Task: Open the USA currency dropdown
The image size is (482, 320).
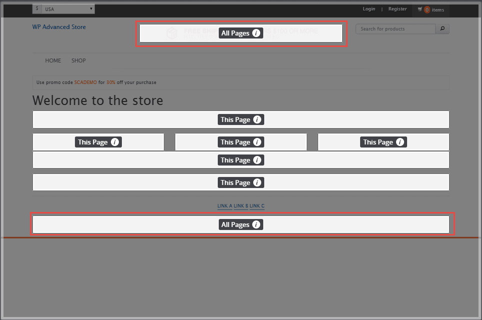Action: point(63,9)
